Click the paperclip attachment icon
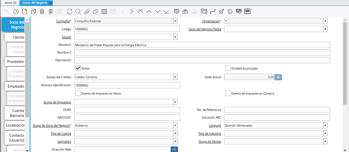This screenshot has height=152, width=349. tap(87, 11)
